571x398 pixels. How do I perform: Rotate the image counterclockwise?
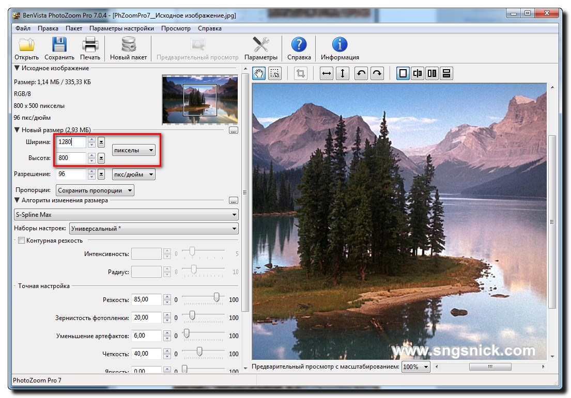pos(361,73)
